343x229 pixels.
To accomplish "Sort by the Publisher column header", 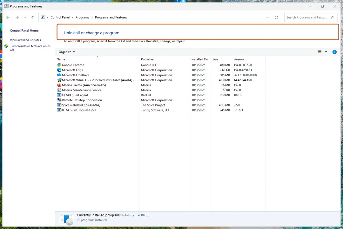I will 165,59.
